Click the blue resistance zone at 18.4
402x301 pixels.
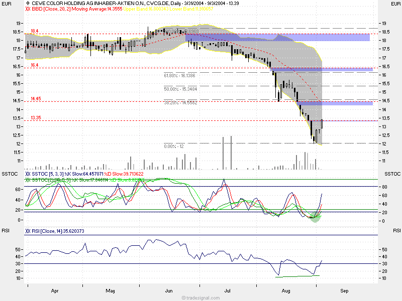tap(277, 37)
